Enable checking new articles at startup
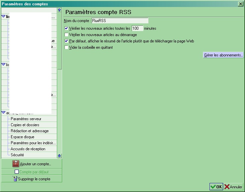The height and width of the screenshot is (192, 245). [x=67, y=35]
